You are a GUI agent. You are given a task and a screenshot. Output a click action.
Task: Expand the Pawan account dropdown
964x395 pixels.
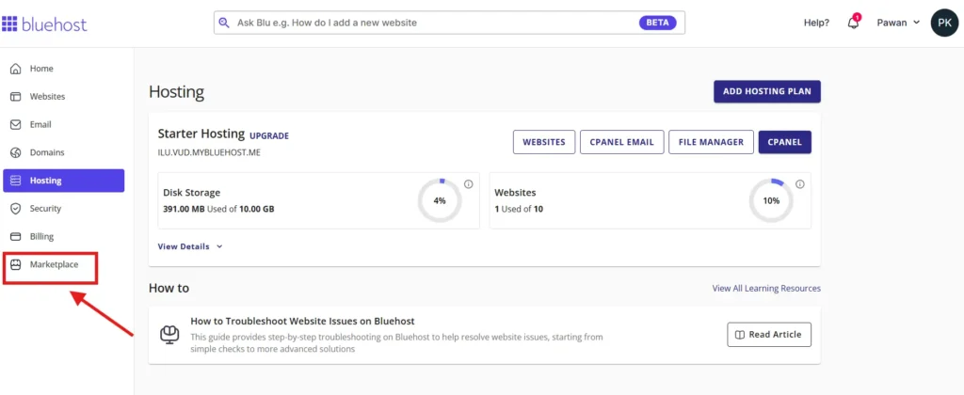898,23
